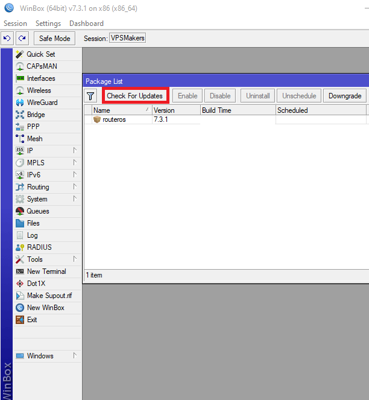This screenshot has width=369, height=400.
Task: Expand the MPLS submenu
Action: (x=48, y=163)
